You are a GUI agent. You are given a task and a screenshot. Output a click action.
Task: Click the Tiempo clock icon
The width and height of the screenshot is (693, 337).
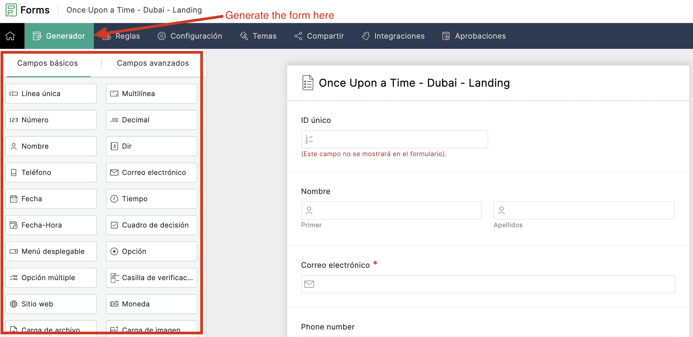[114, 199]
